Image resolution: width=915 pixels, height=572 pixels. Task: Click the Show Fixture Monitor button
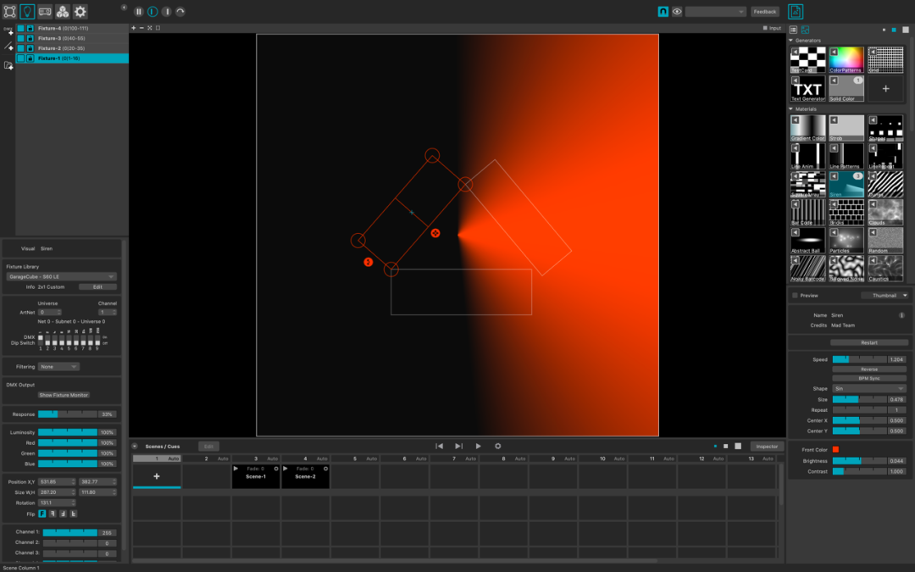pyautogui.click(x=64, y=395)
